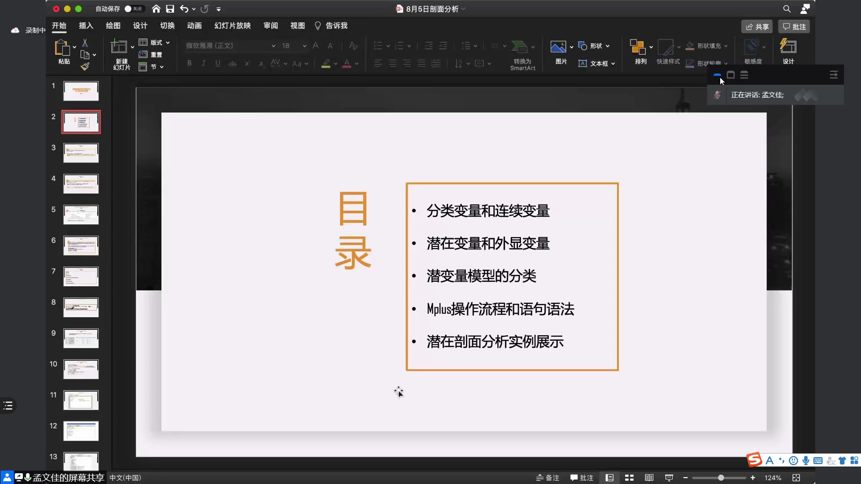Clear formatting icon next to font size
The image size is (861, 484).
click(x=353, y=46)
